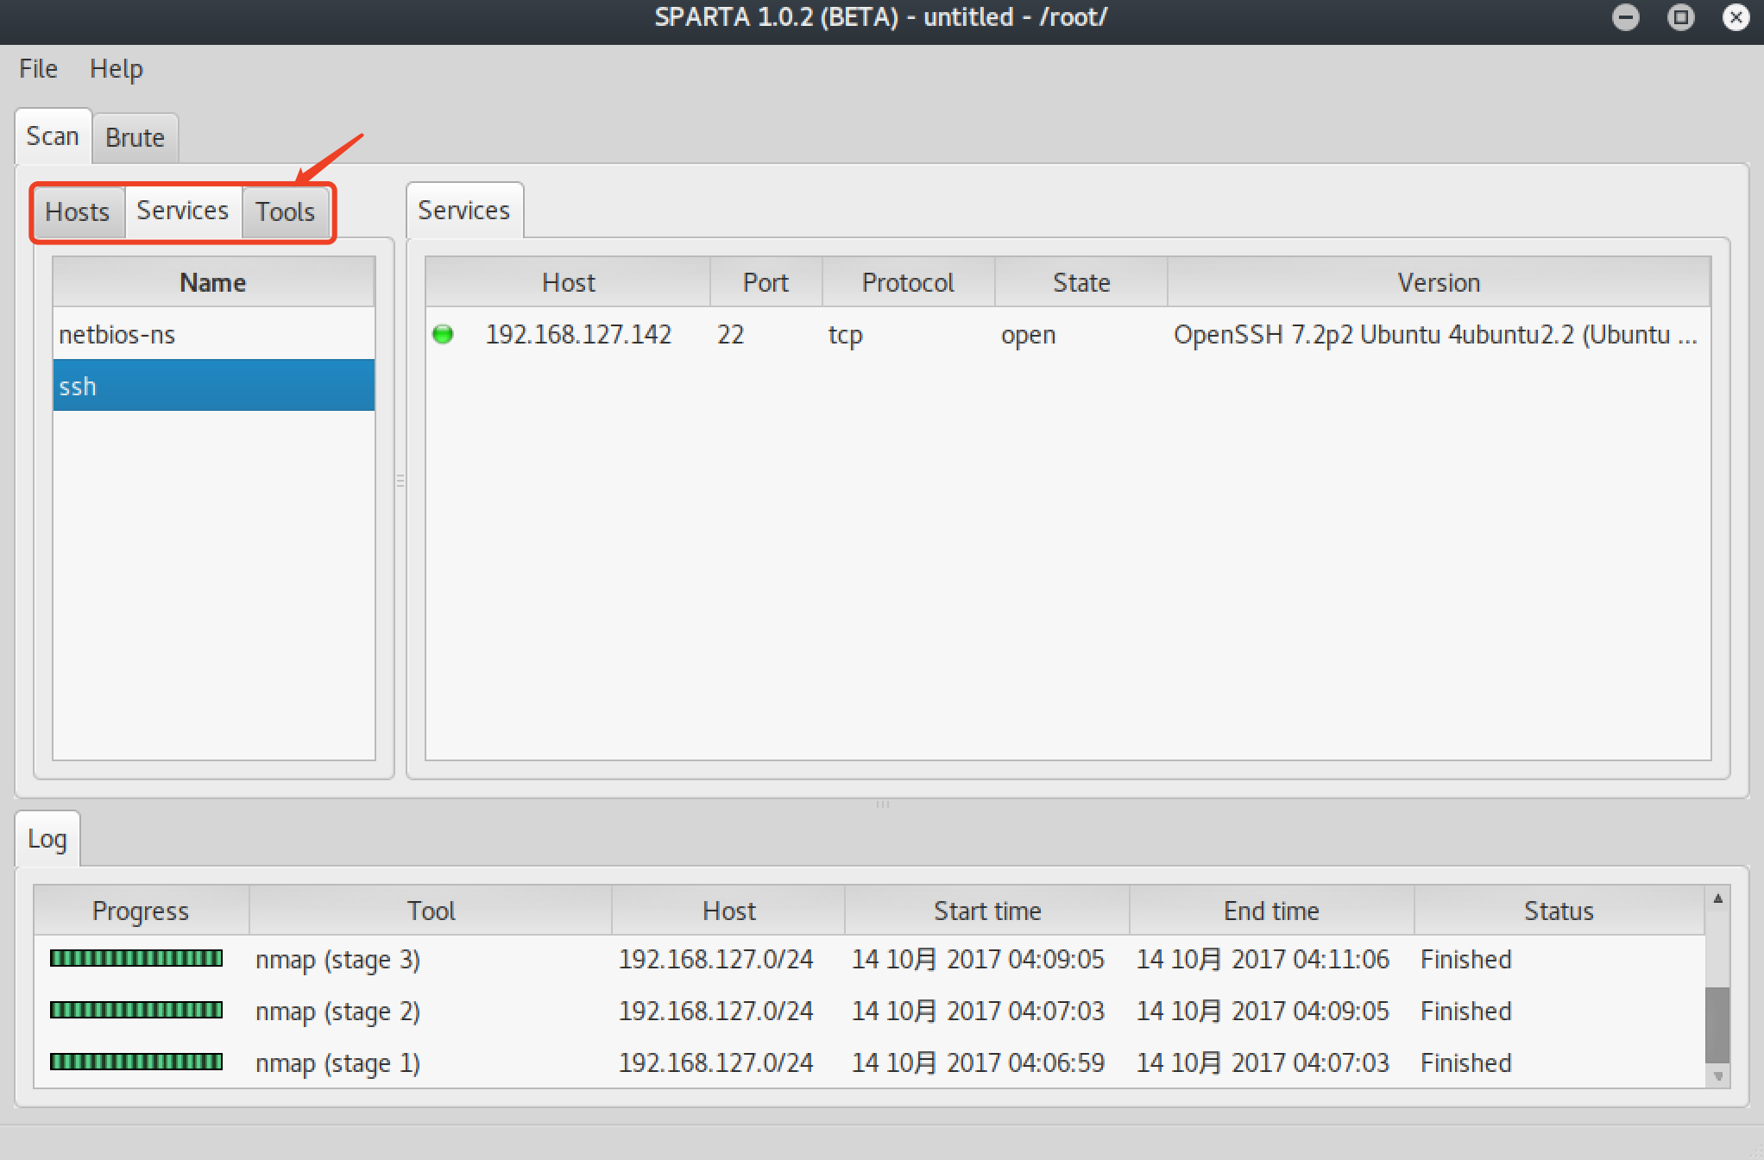Switch to the Brute tab

pyautogui.click(x=135, y=138)
